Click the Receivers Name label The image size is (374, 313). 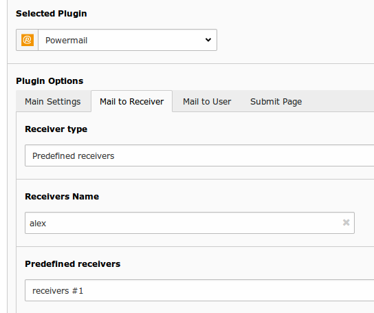pos(62,197)
